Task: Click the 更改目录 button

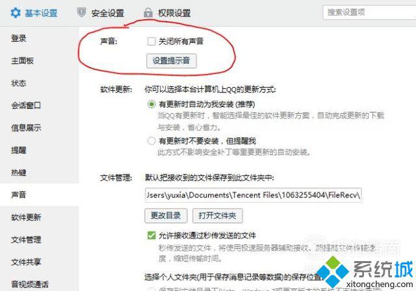Action: [x=166, y=216]
